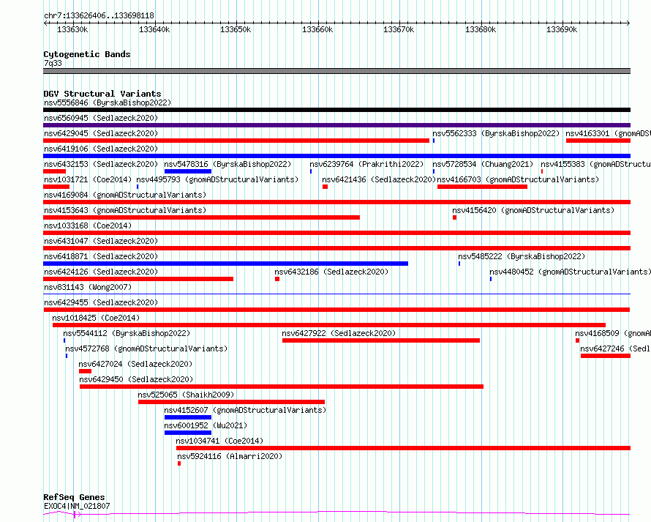Click the nsv6424126 red variant bar
Image resolution: width=651 pixels, height=522 pixels.
[138, 279]
